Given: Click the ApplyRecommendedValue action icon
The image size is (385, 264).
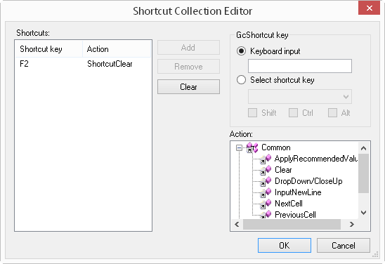Looking at the screenshot, I should (266, 159).
